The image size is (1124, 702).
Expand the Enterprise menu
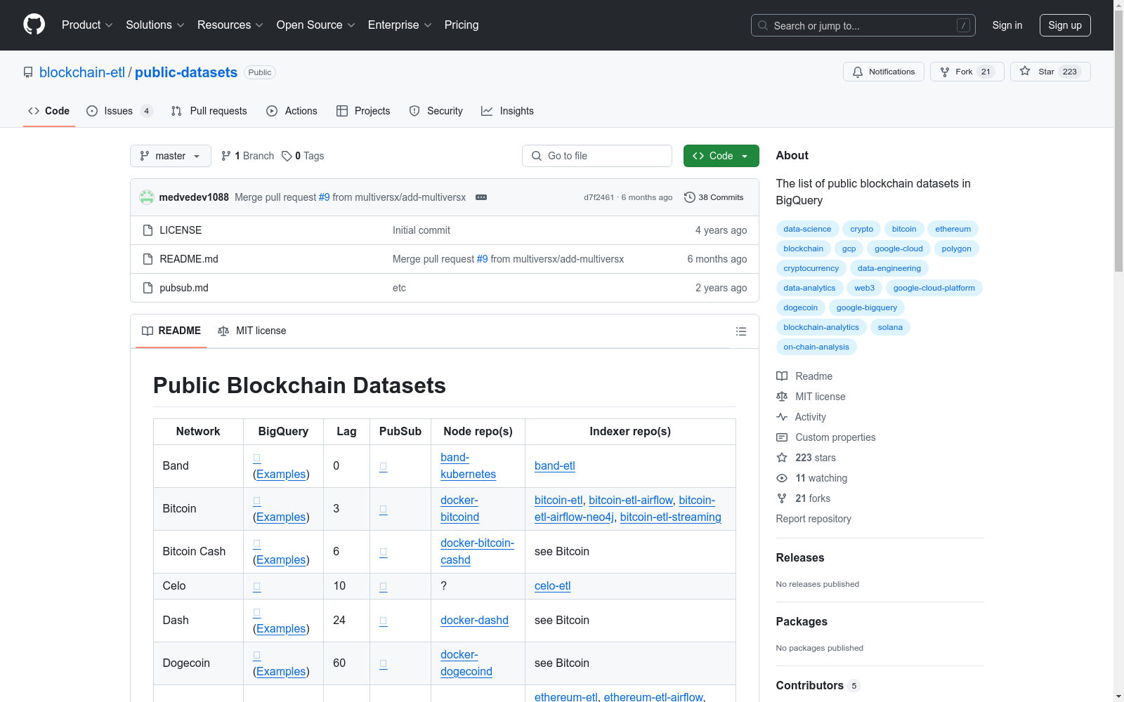[400, 25]
